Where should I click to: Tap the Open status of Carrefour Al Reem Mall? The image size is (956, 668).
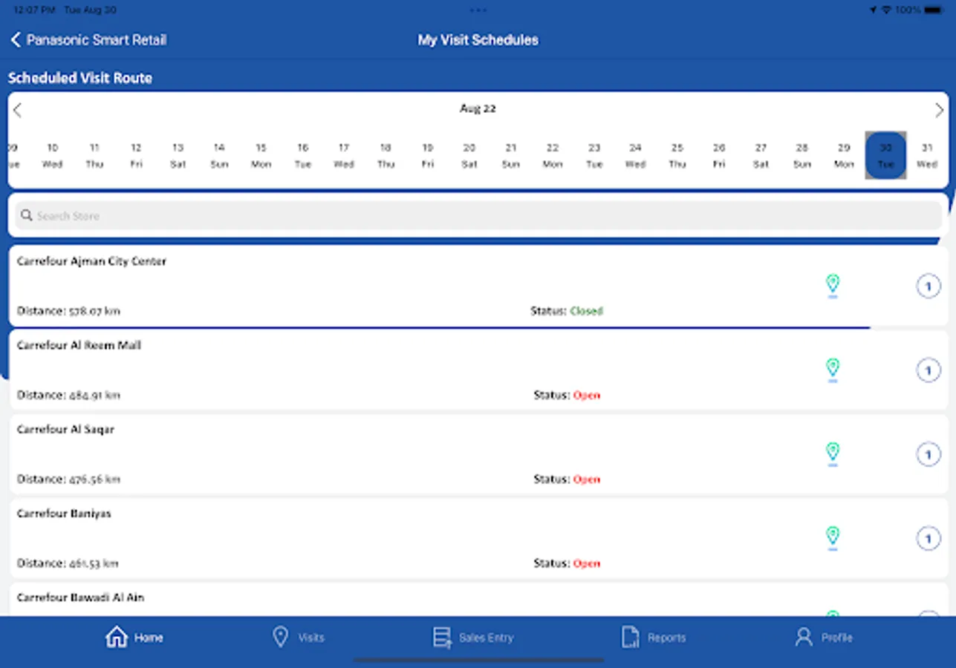[586, 395]
